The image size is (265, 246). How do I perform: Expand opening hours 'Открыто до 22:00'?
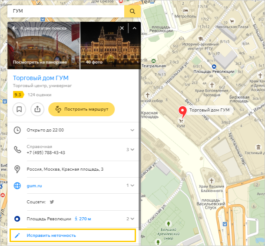pyautogui.click(x=132, y=130)
